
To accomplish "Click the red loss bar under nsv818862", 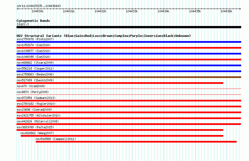I will (122, 136).
